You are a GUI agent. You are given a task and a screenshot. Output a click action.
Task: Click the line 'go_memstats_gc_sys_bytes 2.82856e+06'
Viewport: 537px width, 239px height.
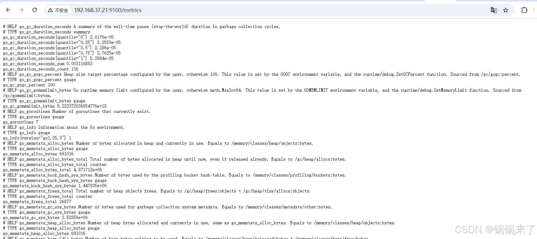(45, 217)
